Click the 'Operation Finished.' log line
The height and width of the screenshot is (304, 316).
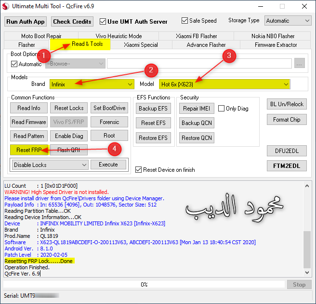[27, 267]
